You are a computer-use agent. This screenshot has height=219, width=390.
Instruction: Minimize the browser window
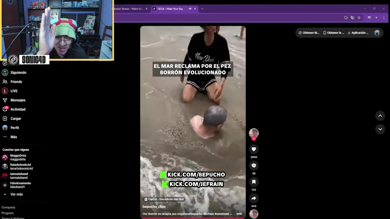click(x=365, y=9)
